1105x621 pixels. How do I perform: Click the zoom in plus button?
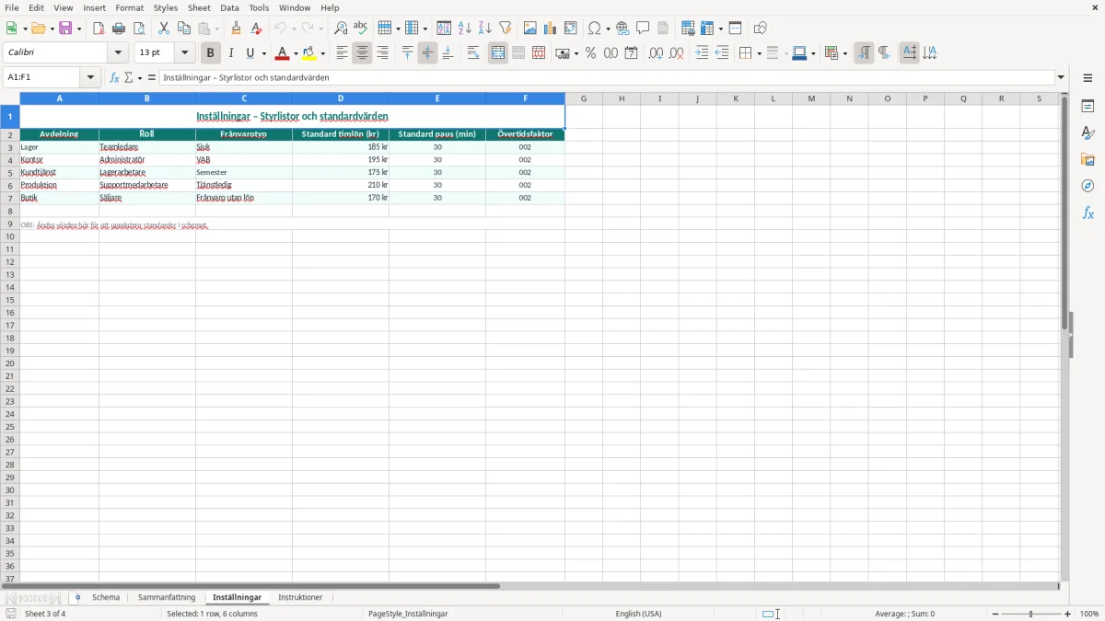(1068, 614)
